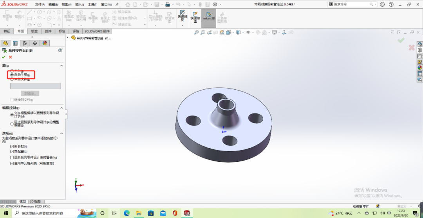The height and width of the screenshot is (218, 423).
Task: Open View Settings monitor icon
Action: (274, 32)
